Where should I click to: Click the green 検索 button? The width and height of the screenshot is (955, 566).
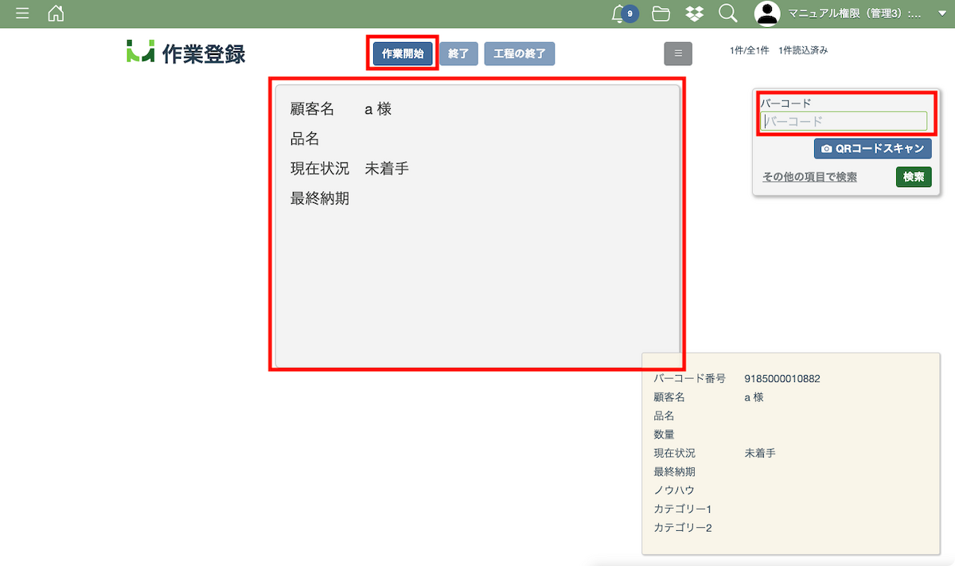point(913,177)
